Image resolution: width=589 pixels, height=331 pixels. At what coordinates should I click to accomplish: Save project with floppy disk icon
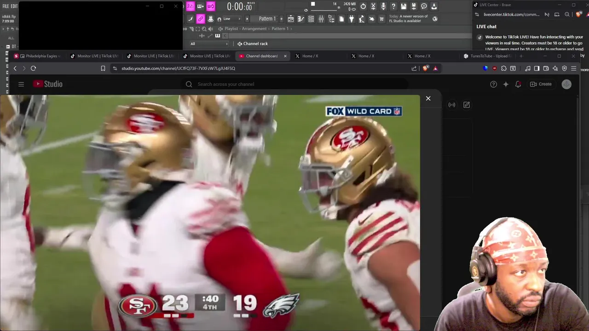click(x=404, y=6)
